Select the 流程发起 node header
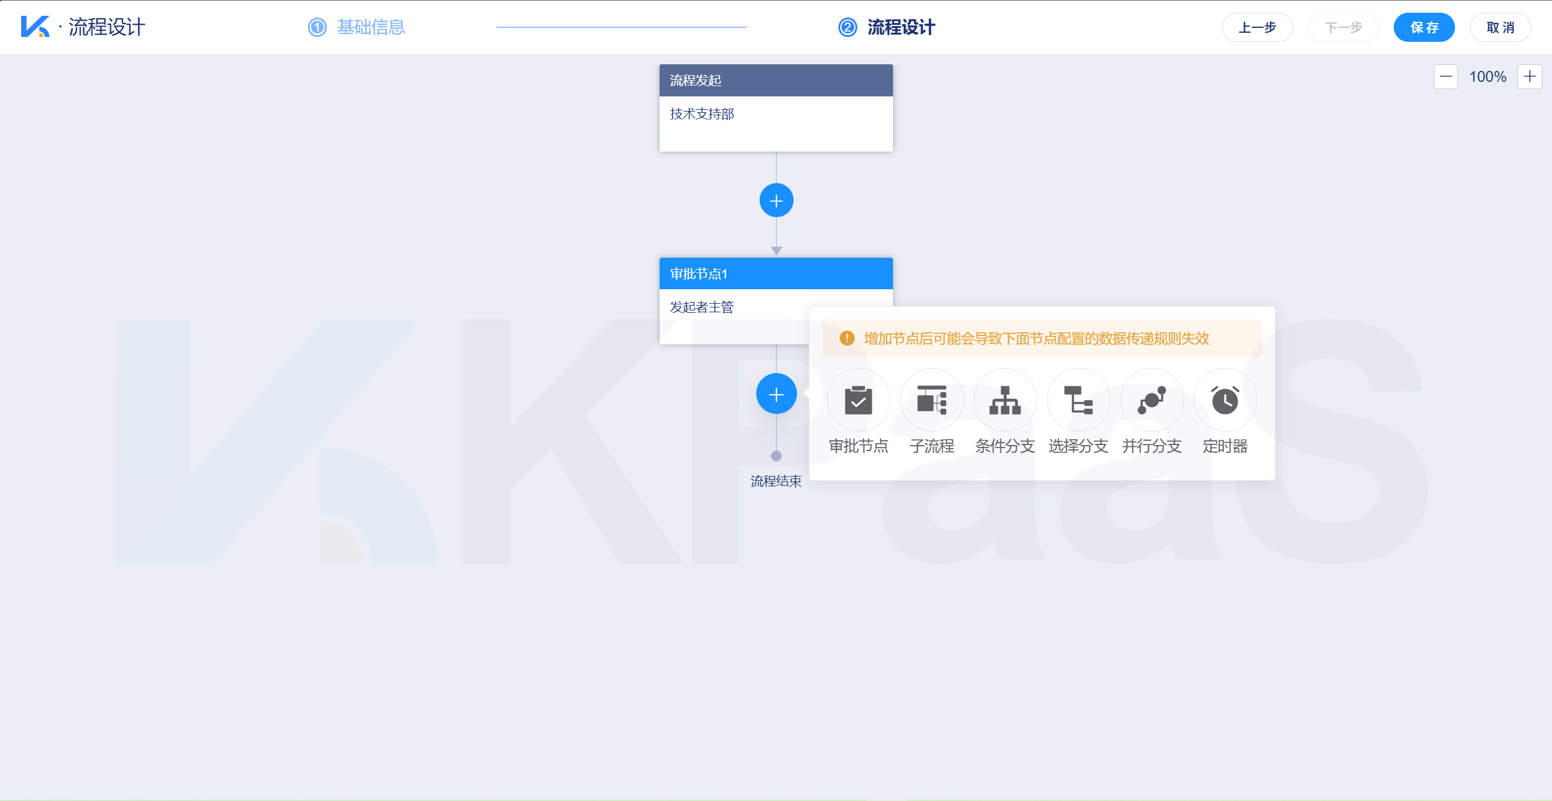The image size is (1552, 801). (x=776, y=80)
